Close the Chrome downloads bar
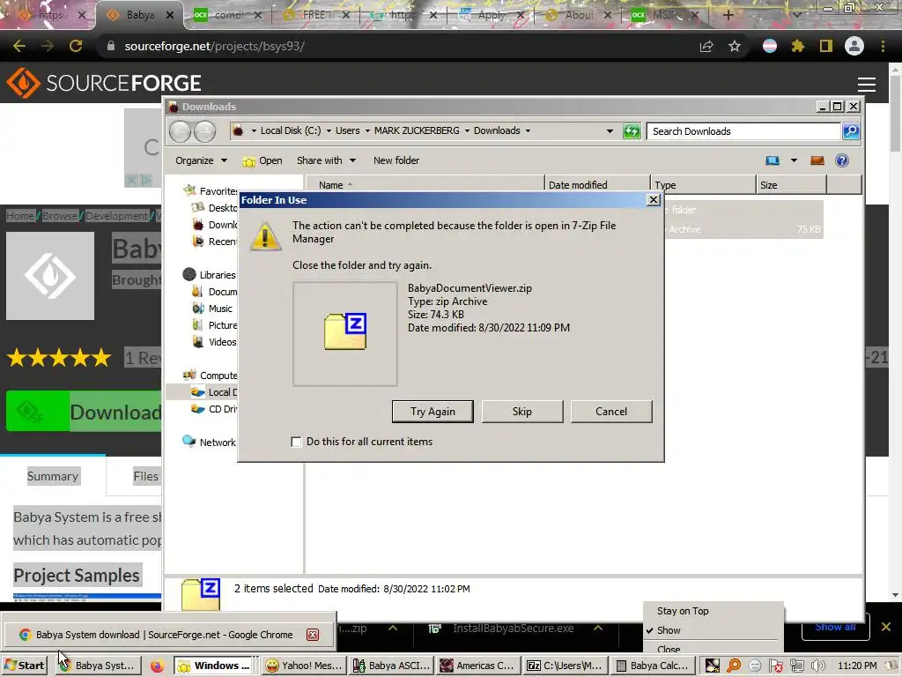 [x=886, y=627]
